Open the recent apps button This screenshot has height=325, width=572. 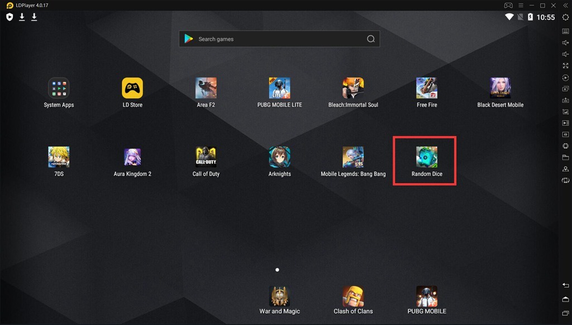point(565,313)
